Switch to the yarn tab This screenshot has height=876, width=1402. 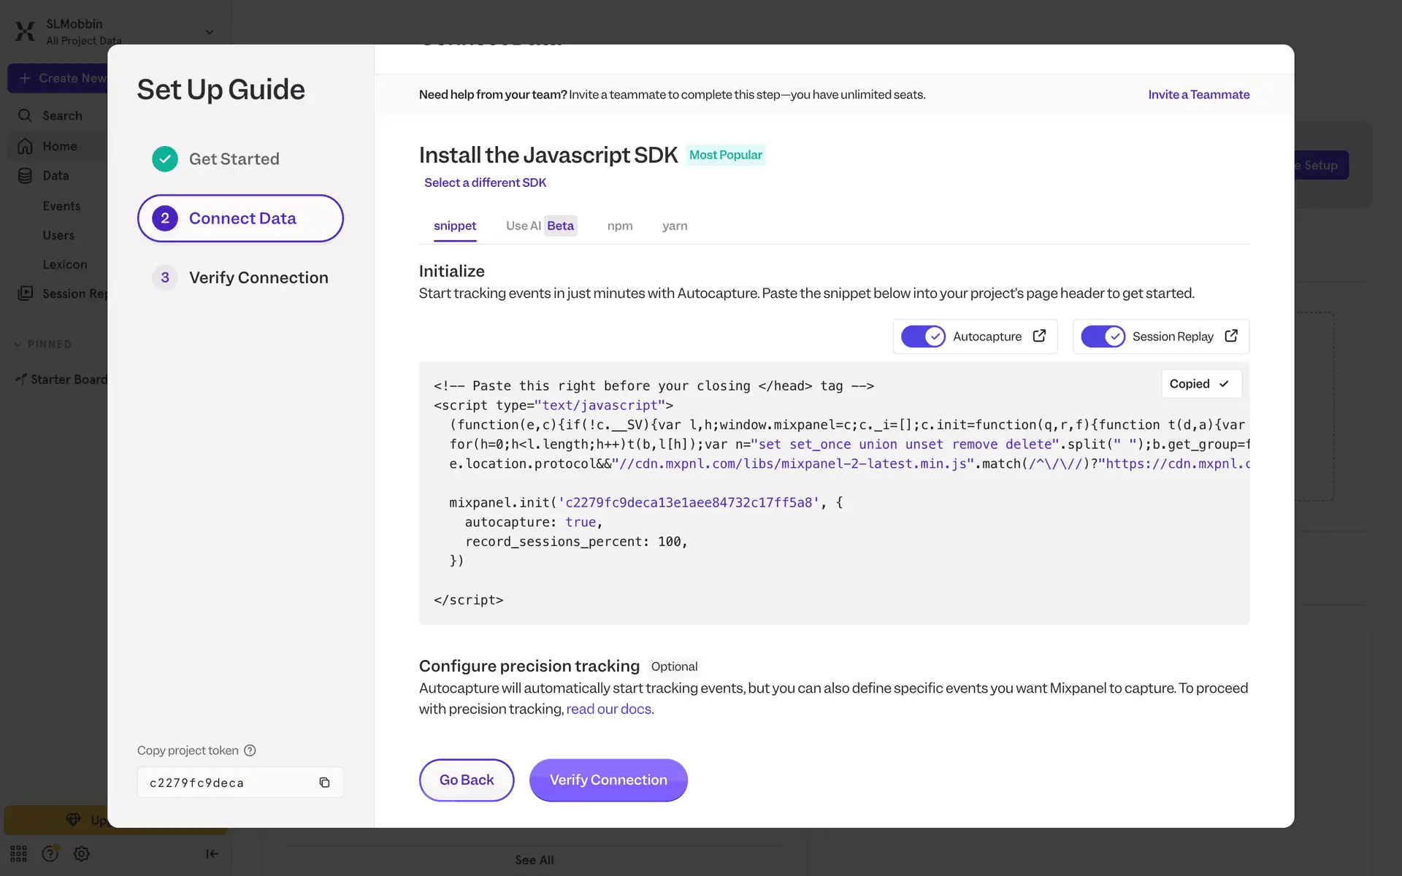(x=674, y=226)
